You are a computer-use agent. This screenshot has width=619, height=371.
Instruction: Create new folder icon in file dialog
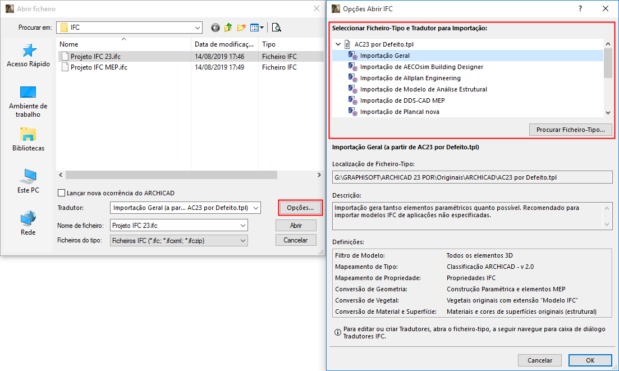coord(241,28)
